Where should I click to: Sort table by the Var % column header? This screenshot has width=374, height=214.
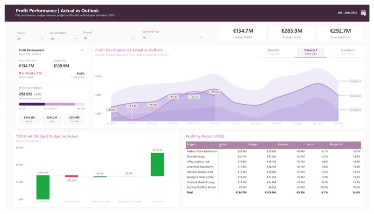(x=310, y=144)
